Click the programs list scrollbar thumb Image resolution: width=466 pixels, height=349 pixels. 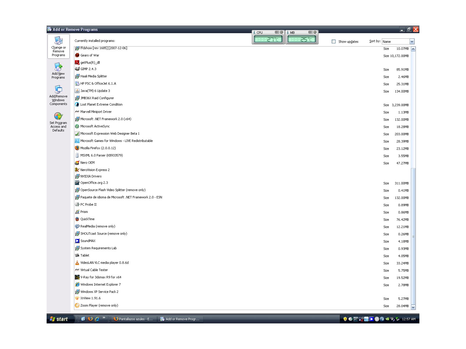click(413, 236)
